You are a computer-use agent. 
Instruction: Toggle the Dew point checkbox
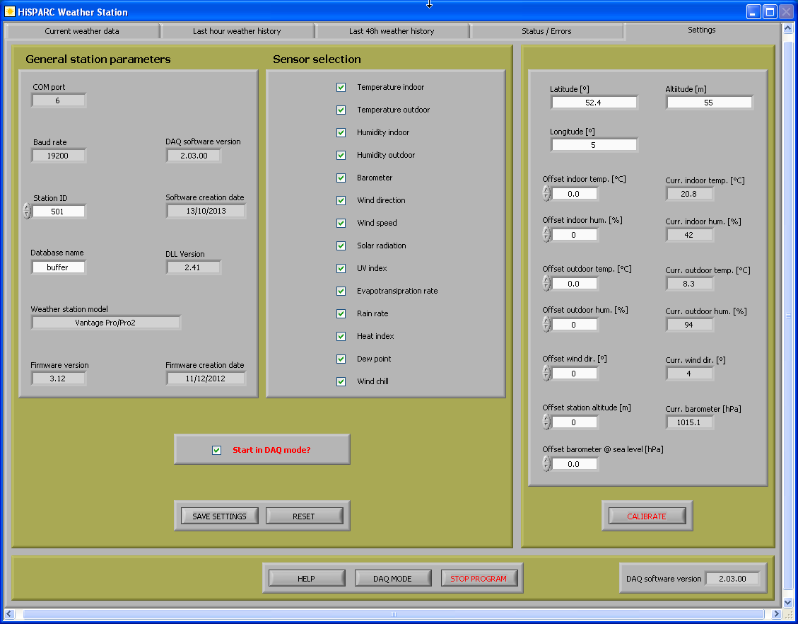(x=341, y=359)
